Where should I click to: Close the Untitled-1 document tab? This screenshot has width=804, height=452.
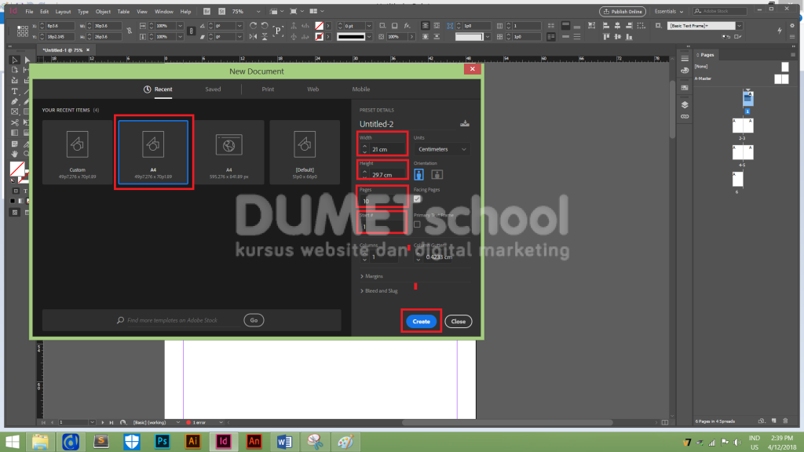coord(88,50)
